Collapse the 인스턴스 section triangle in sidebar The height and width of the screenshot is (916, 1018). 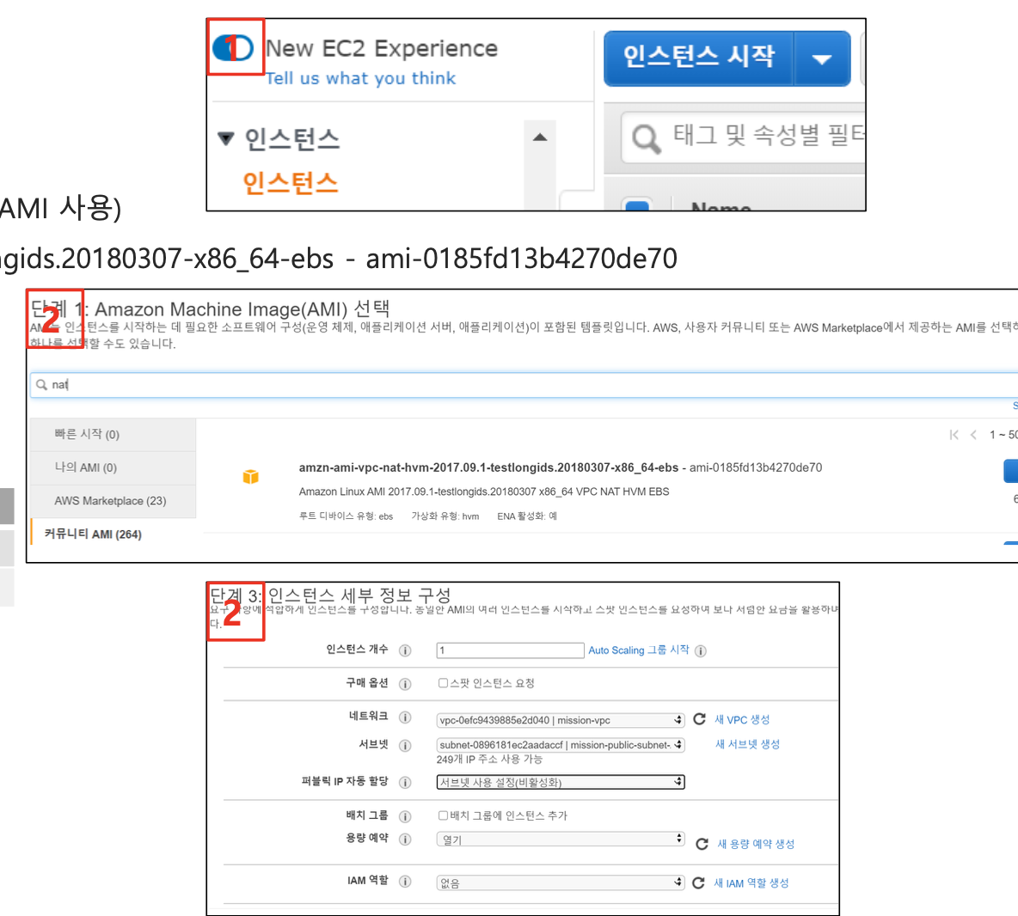tap(226, 138)
